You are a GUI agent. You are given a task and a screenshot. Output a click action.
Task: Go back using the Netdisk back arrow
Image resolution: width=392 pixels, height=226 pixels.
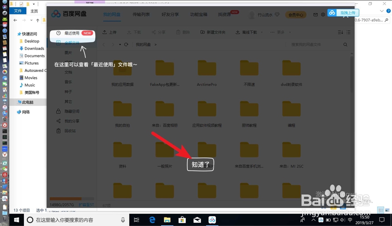coord(104,45)
